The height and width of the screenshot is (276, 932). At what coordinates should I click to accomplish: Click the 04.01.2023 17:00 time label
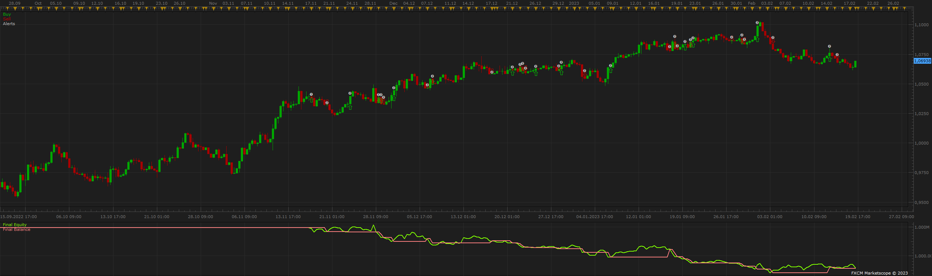[x=594, y=217]
